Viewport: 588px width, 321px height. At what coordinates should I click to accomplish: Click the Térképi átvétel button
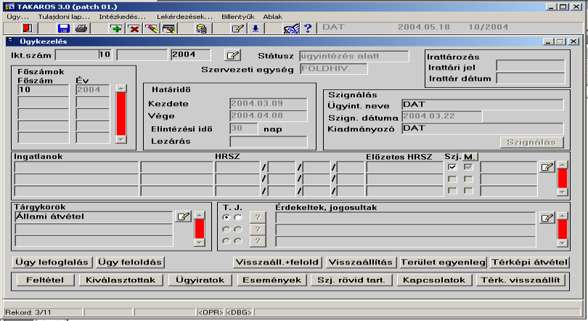pos(529,262)
